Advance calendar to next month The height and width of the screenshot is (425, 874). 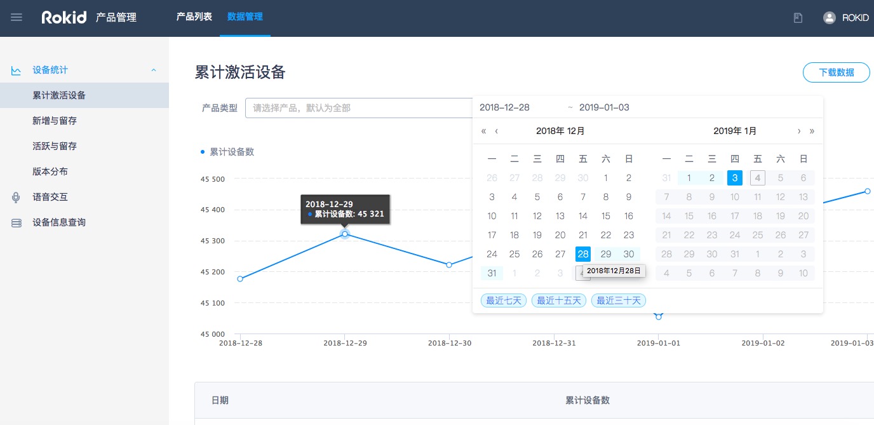(x=799, y=132)
